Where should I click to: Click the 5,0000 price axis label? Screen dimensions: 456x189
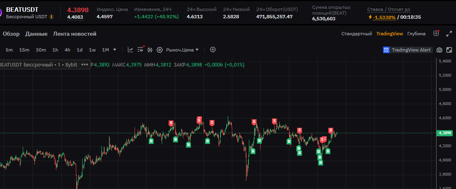[x=445, y=89]
